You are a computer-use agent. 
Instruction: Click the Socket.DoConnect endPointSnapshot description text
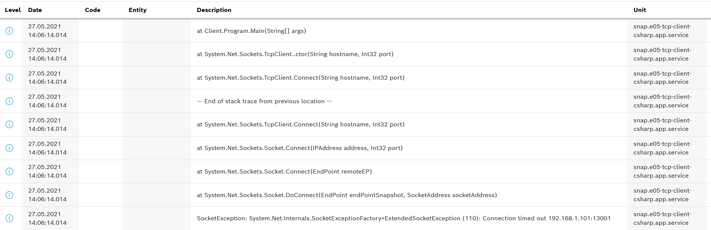tap(347, 195)
